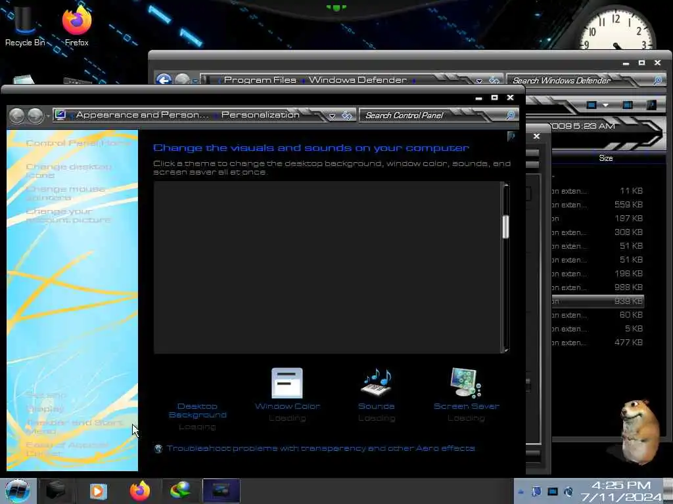
Task: Click the Search Control Panel magnifier icon
Action: (x=510, y=115)
